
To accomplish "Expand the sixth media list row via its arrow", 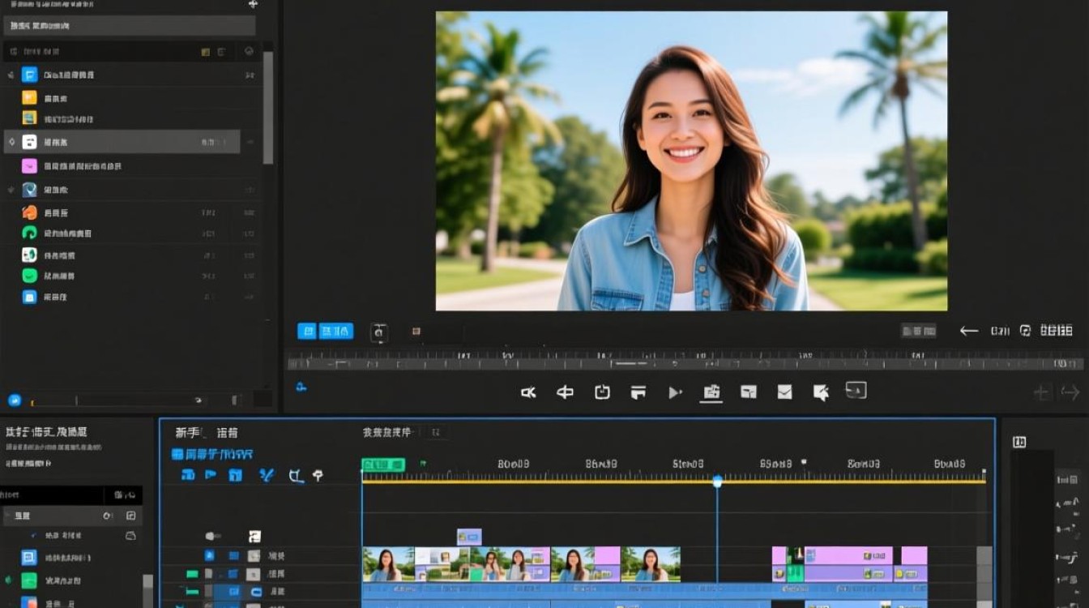I will tap(11, 190).
